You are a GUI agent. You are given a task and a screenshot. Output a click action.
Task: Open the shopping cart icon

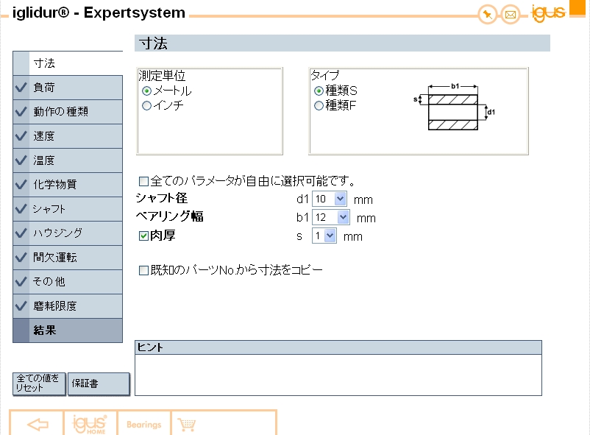click(x=187, y=425)
